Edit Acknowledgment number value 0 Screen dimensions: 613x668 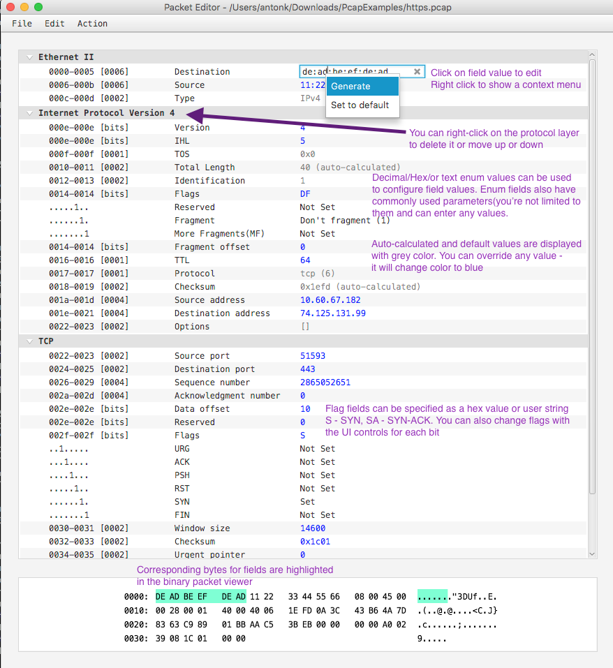302,395
